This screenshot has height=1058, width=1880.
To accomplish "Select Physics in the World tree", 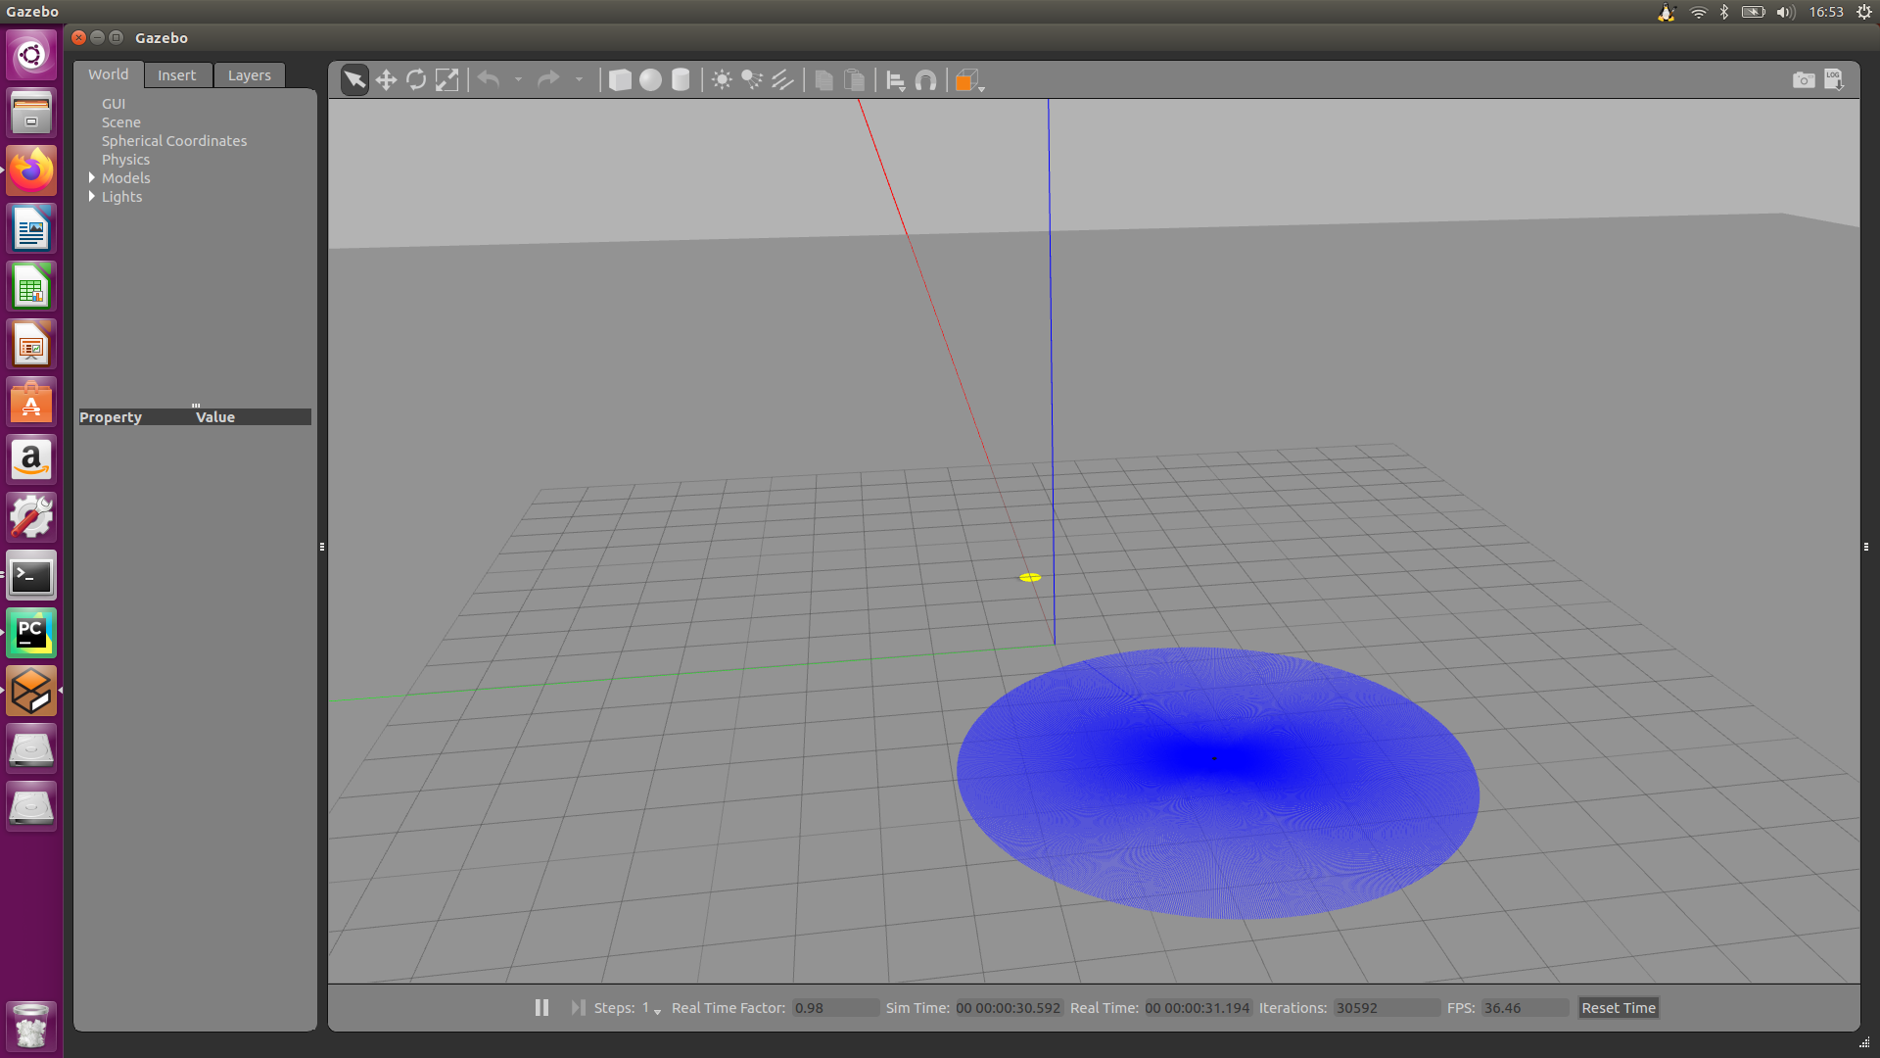I will pyautogui.click(x=125, y=160).
